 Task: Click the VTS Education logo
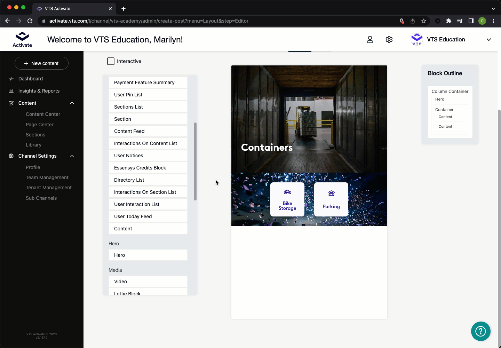[x=417, y=39]
